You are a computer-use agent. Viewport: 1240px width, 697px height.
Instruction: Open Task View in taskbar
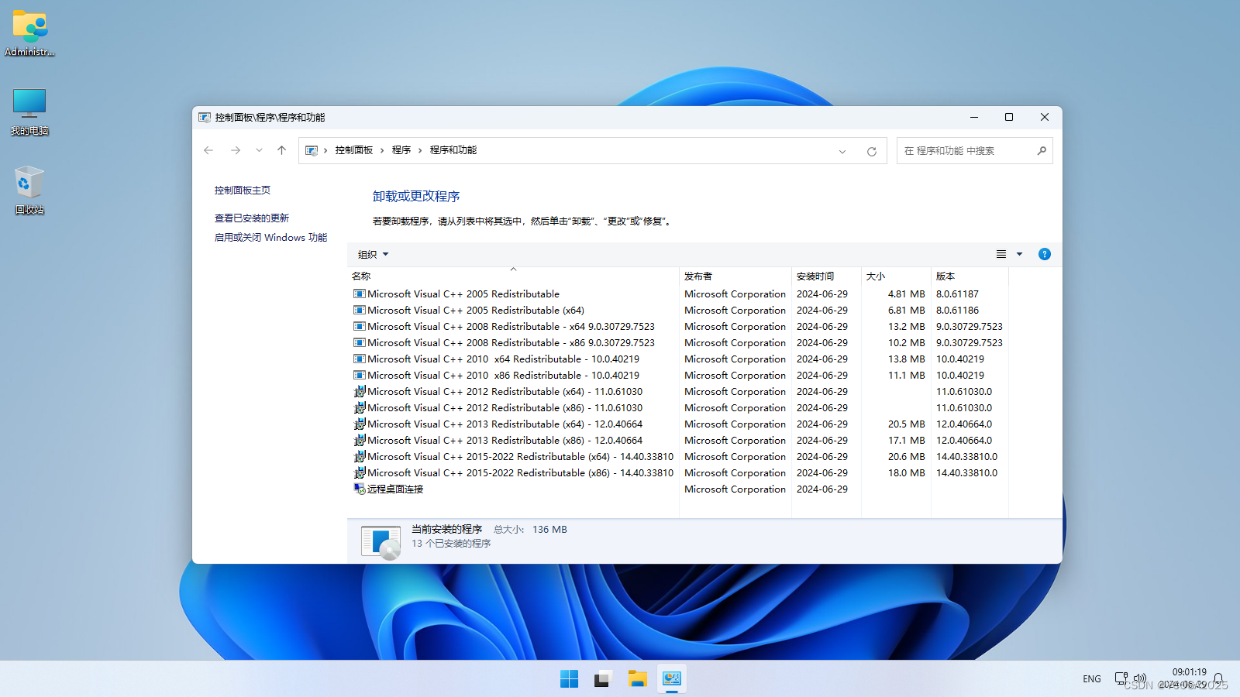pos(603,679)
